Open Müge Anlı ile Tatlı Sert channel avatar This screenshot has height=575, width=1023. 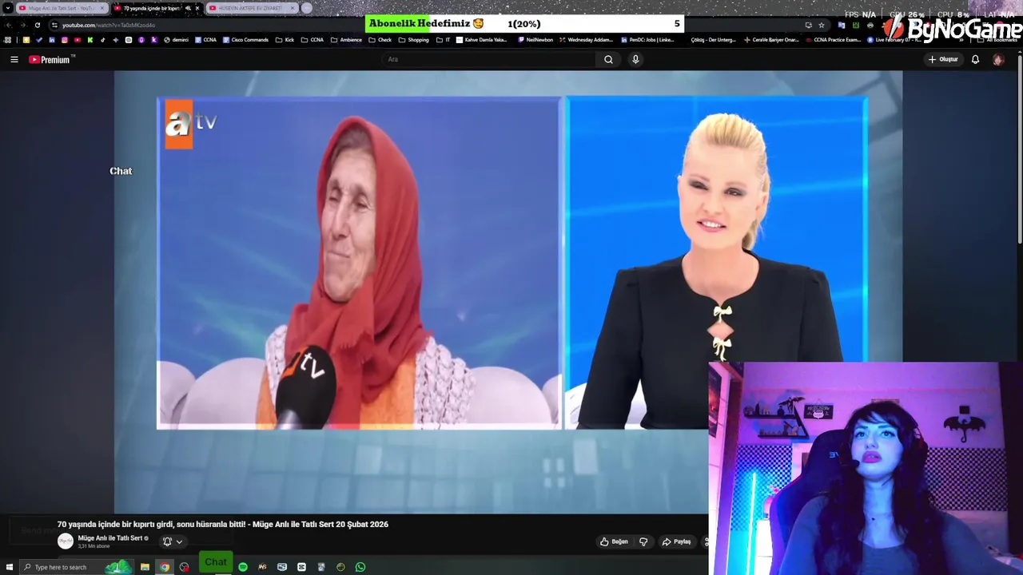tap(66, 541)
